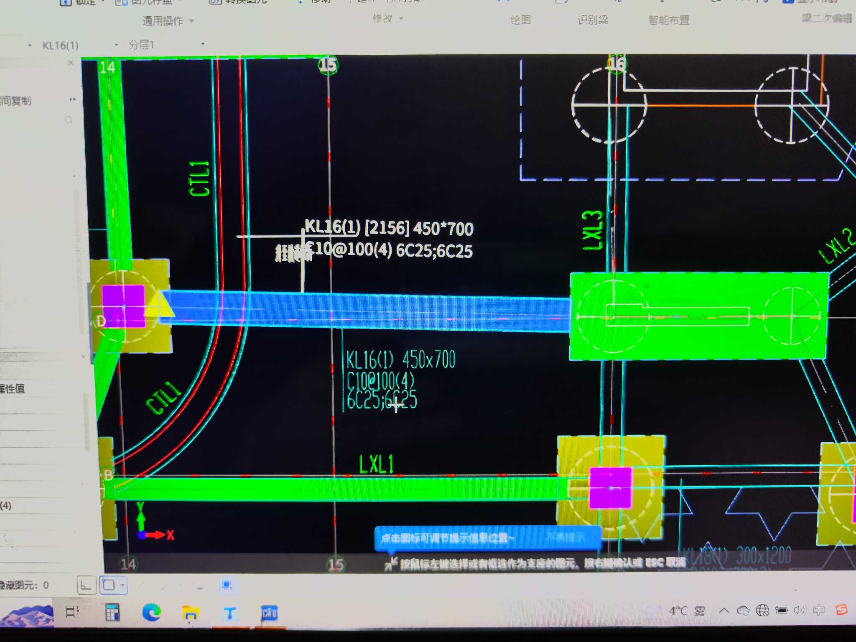Open the 通用操作 ribbon group menu

pos(168,20)
